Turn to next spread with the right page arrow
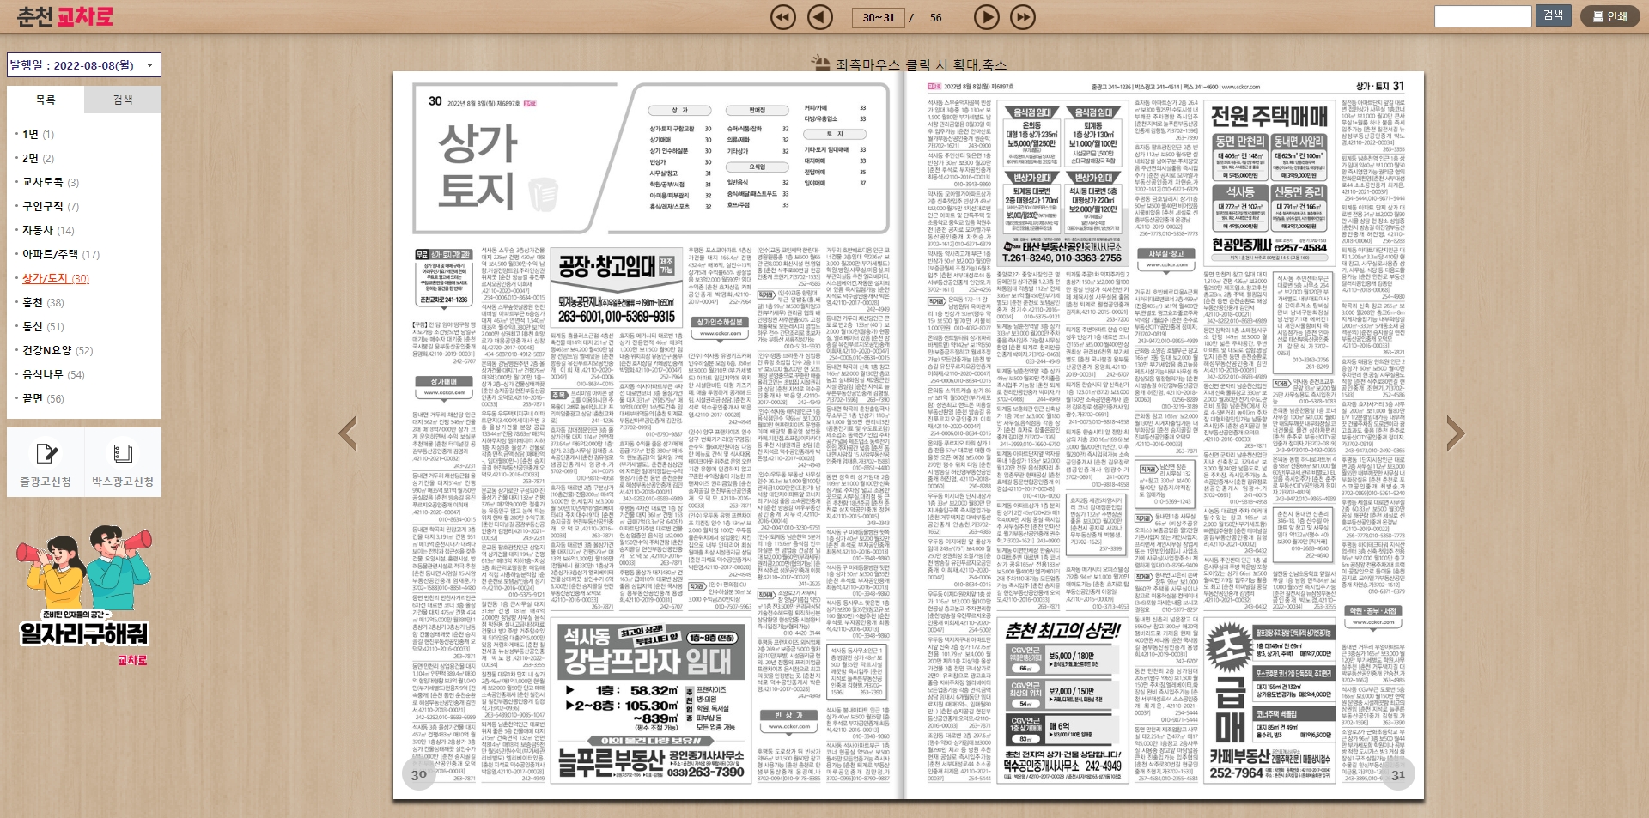This screenshot has width=1649, height=818. pos(1455,433)
